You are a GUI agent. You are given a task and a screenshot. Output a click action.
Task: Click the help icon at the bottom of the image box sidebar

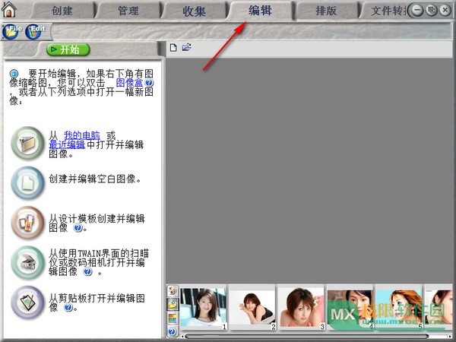[173, 331]
